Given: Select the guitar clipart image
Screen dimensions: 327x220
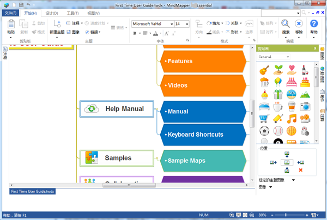Looking at the screenshot, I should coord(264,70).
